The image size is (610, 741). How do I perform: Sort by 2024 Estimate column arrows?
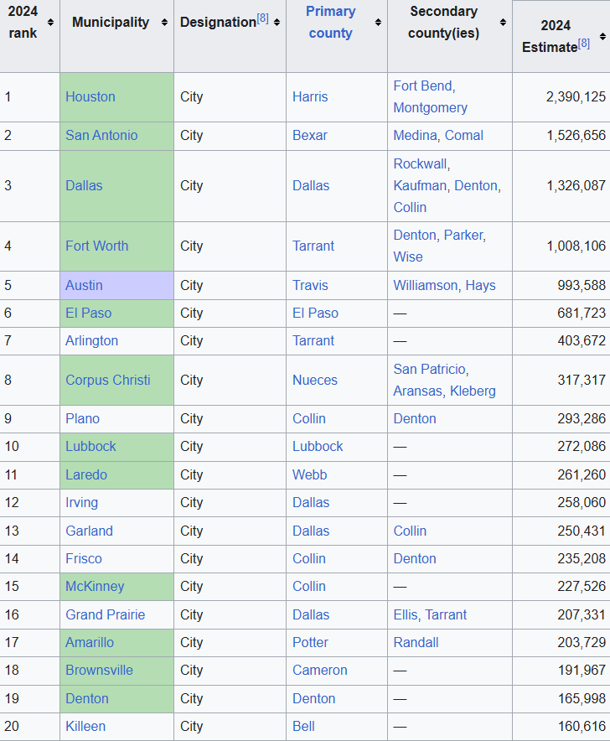602,36
